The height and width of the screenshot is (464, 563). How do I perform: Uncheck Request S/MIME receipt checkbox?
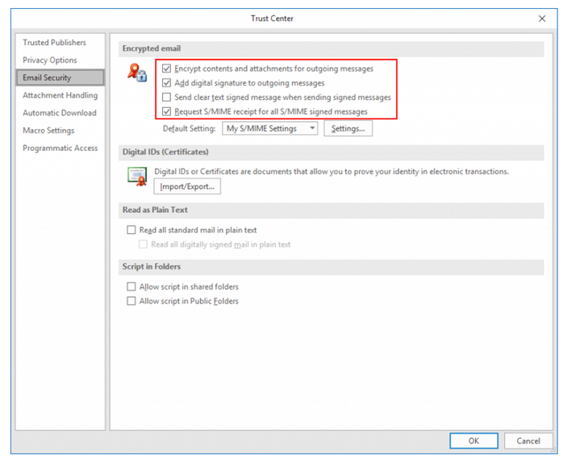point(167,111)
